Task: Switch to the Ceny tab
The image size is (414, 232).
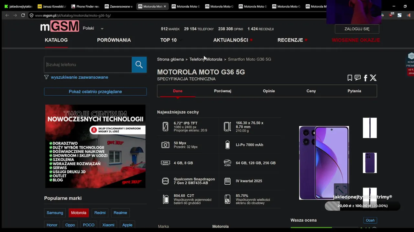Action: pyautogui.click(x=311, y=91)
